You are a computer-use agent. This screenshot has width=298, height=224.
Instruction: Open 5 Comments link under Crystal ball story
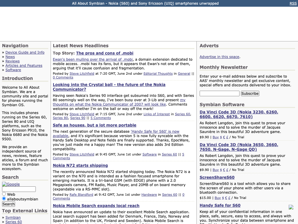100,118
